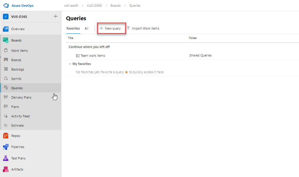Screen dimensions: 299x177
Task: Click the Shared Queries folder cell
Action: click(x=200, y=55)
